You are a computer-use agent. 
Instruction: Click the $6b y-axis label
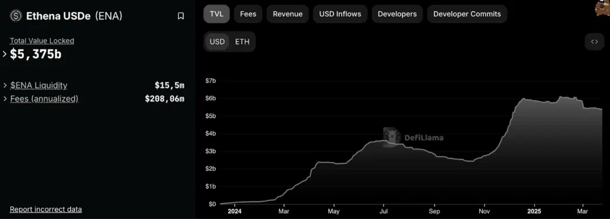pos(210,99)
